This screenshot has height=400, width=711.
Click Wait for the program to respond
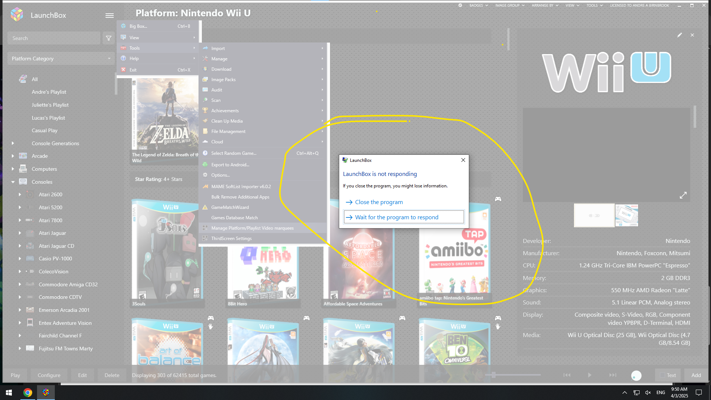[404, 217]
